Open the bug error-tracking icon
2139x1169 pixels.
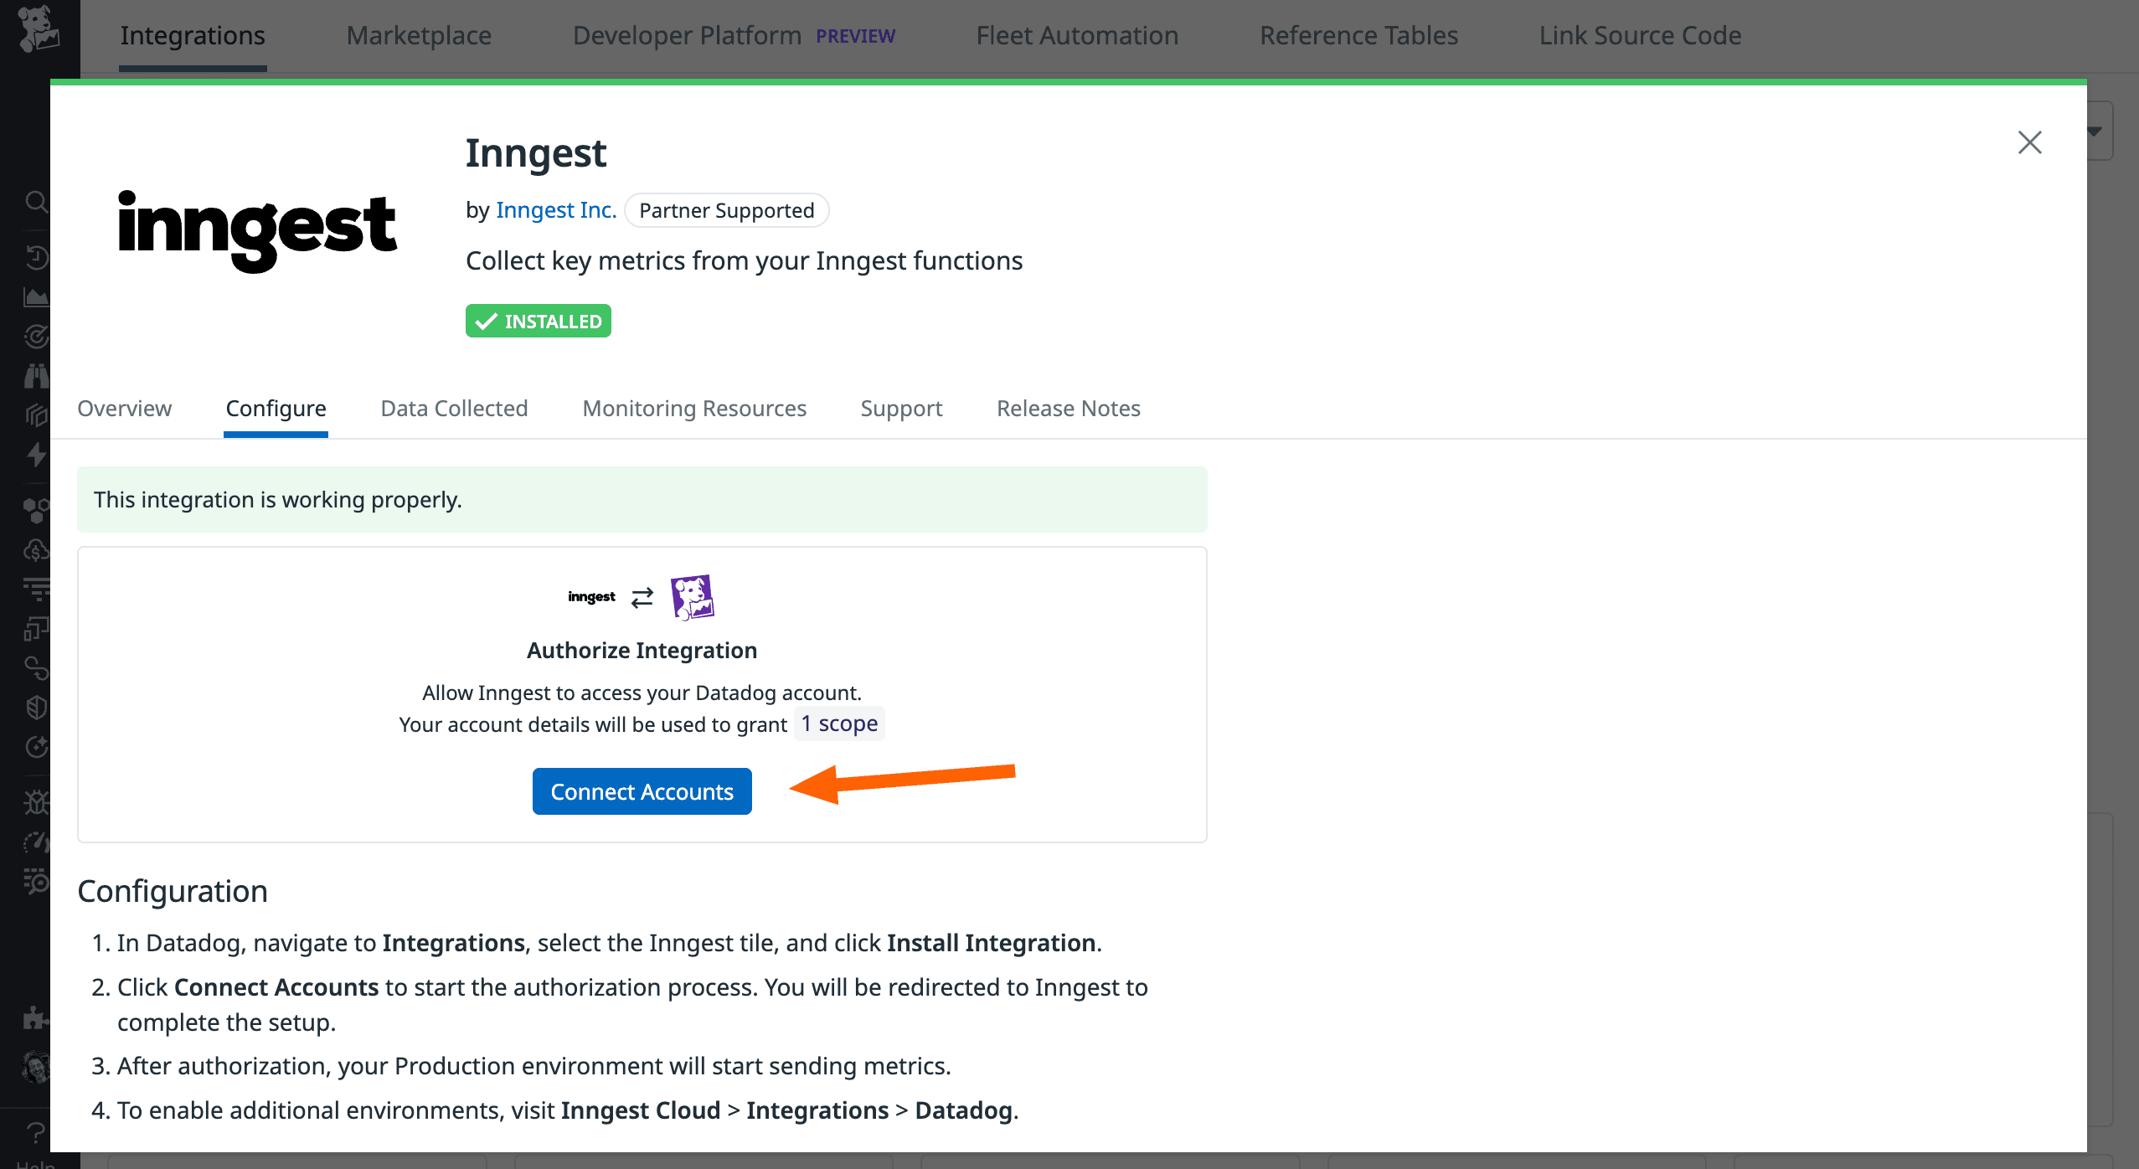(x=36, y=802)
